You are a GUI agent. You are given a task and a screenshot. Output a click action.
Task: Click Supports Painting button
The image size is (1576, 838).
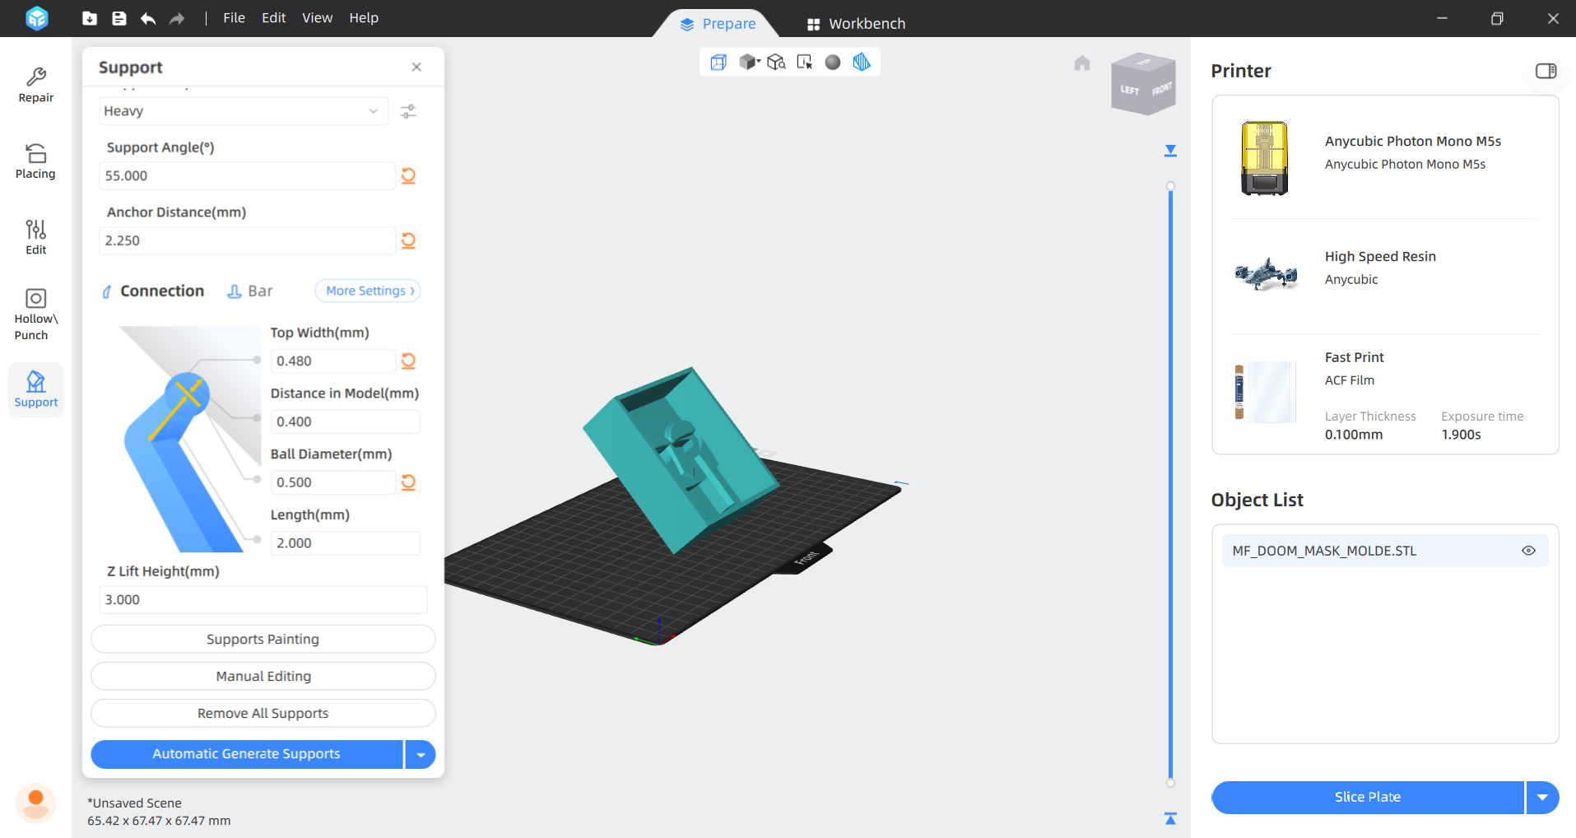pyautogui.click(x=263, y=639)
